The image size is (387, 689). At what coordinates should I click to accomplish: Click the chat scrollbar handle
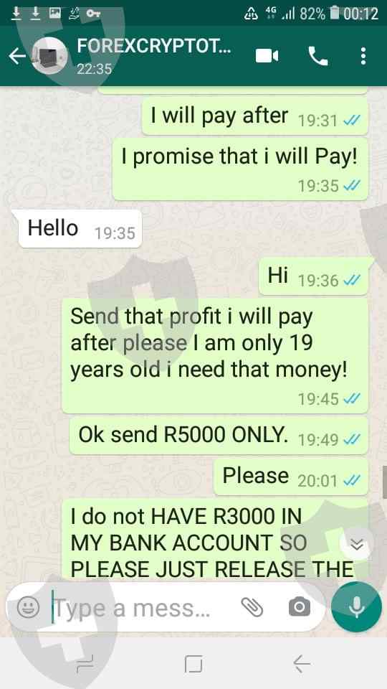(384, 482)
